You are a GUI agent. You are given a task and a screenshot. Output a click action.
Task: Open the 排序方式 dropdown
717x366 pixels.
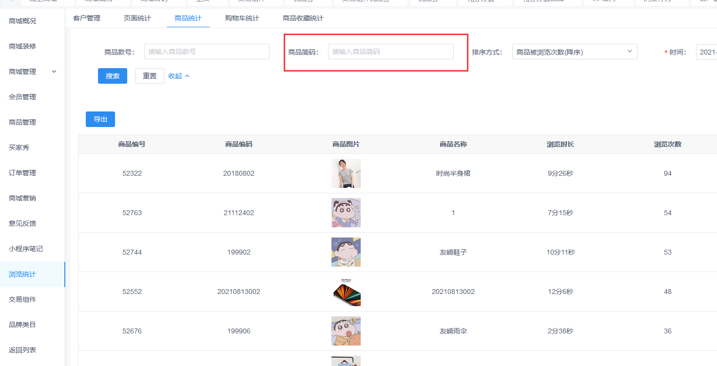coord(575,52)
